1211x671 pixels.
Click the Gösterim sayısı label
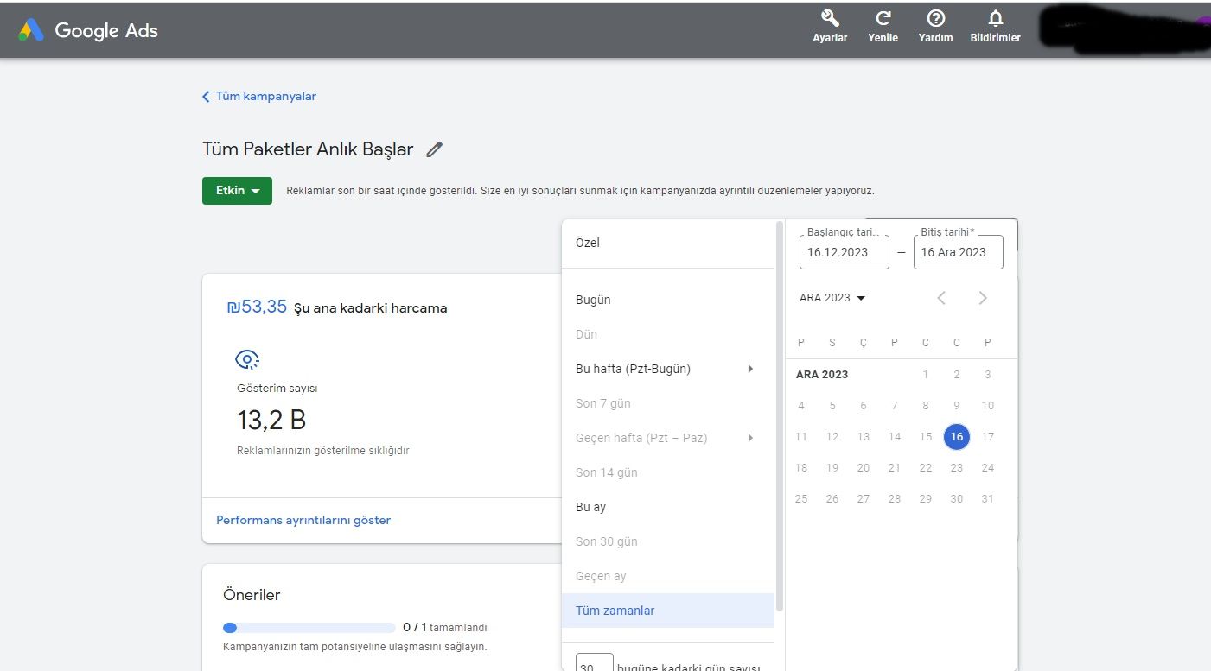277,389
